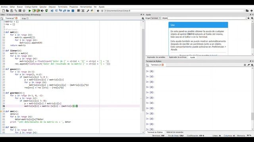Select the Terminal de IPython bottom tab

click(155, 133)
